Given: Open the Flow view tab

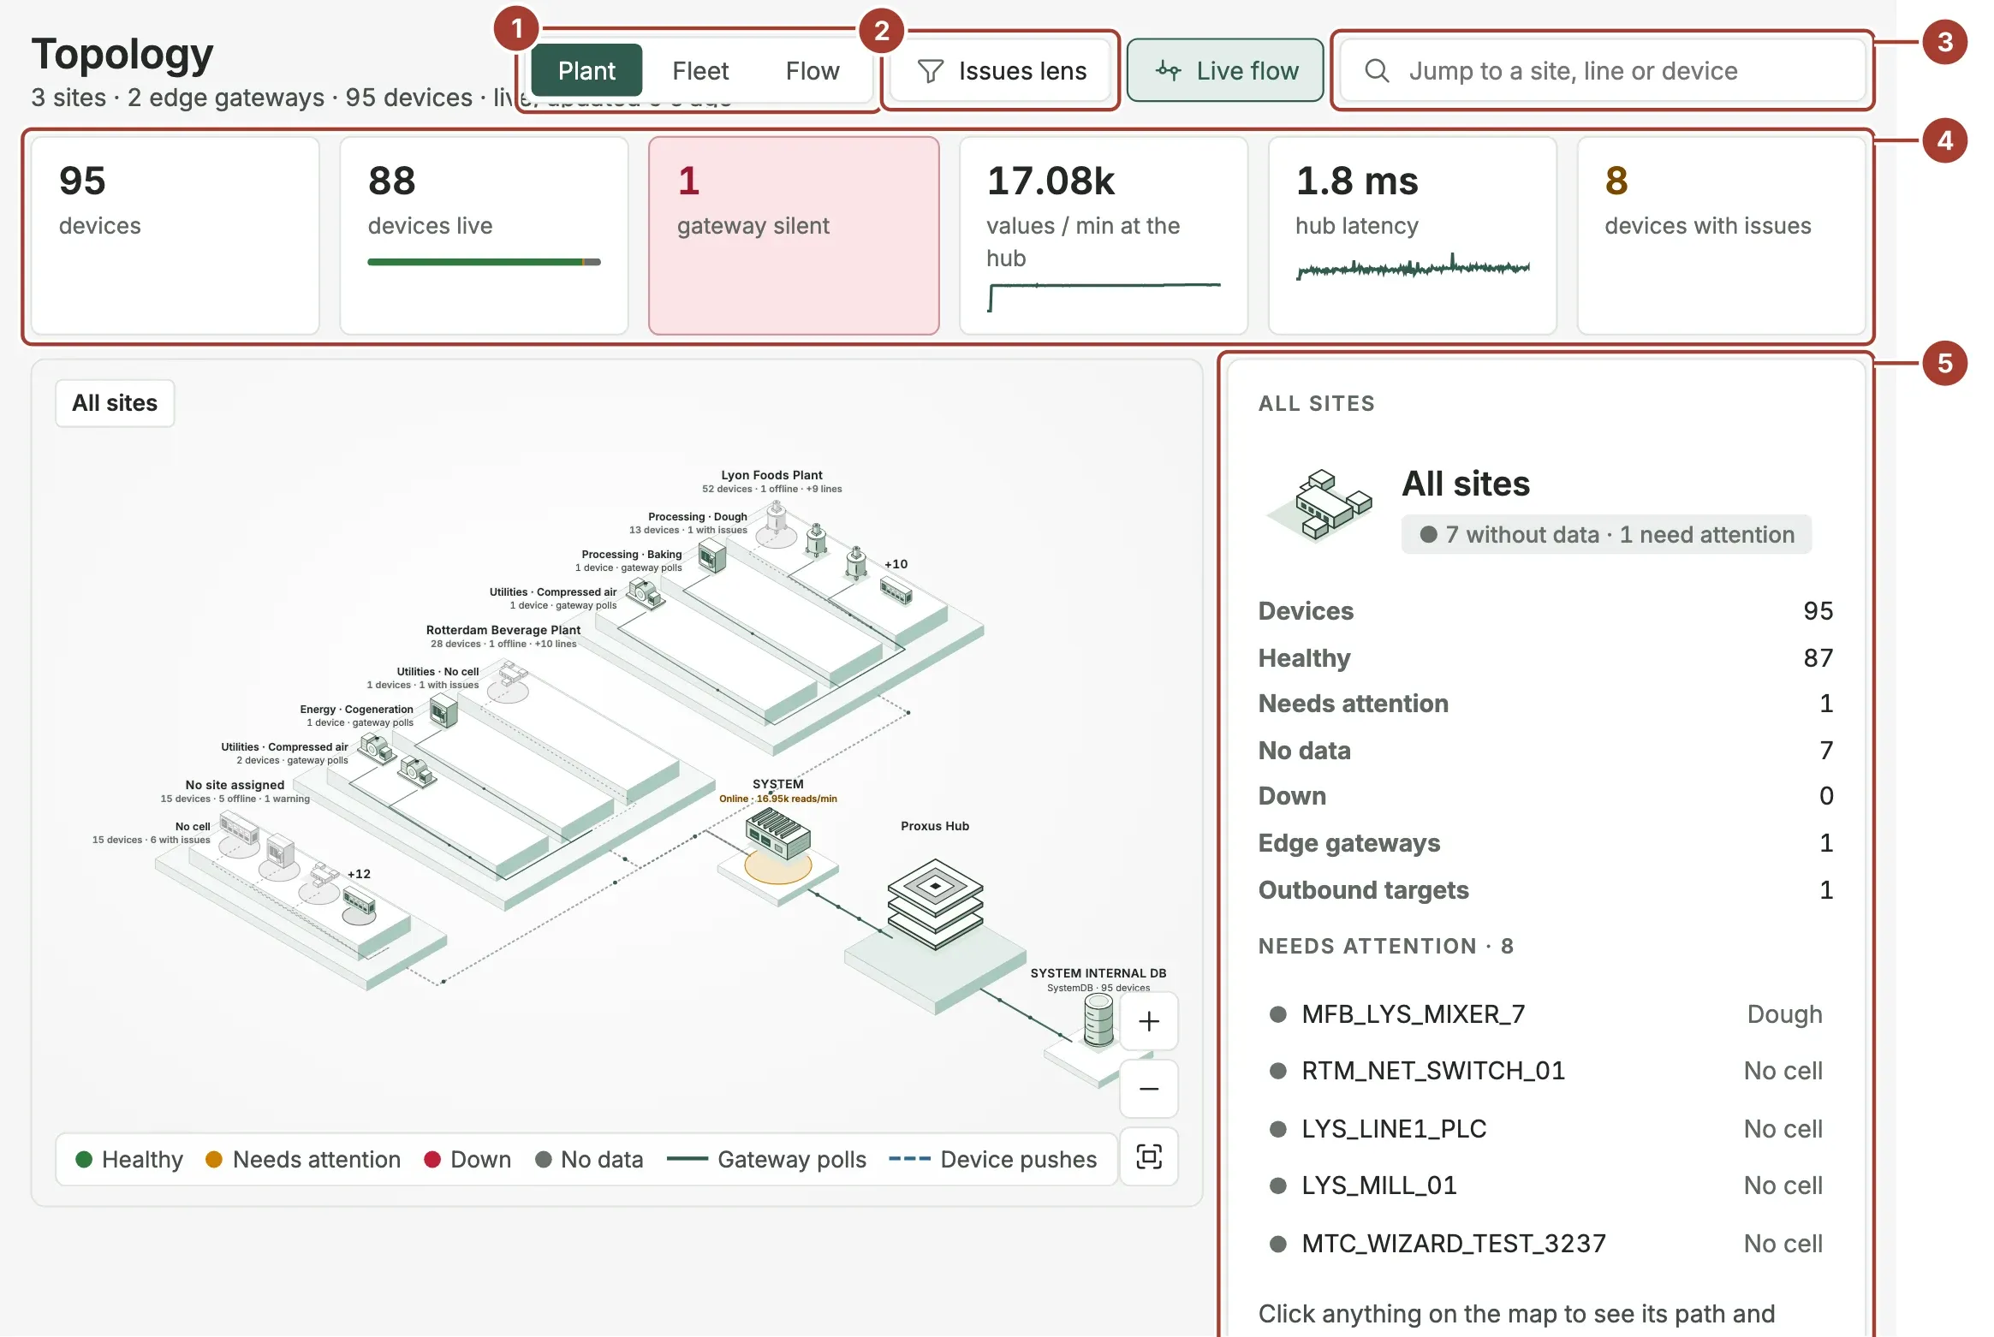Looking at the screenshot, I should [812, 70].
